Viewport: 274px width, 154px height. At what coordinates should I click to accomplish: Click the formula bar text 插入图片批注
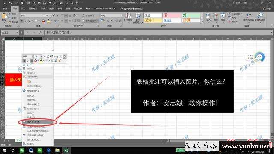59,33
